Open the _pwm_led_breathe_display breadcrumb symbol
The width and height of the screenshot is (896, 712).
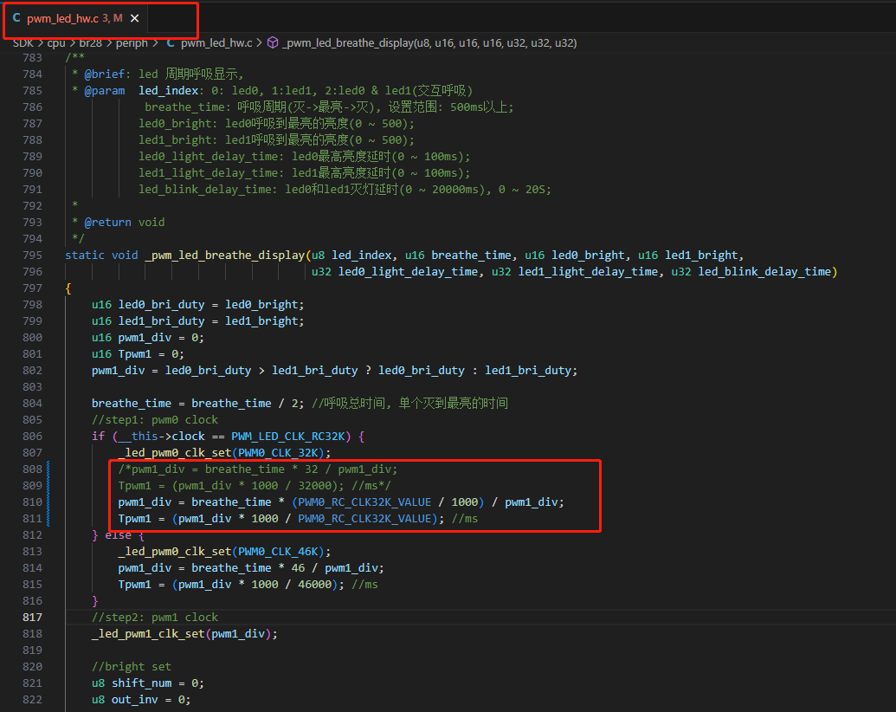(429, 43)
